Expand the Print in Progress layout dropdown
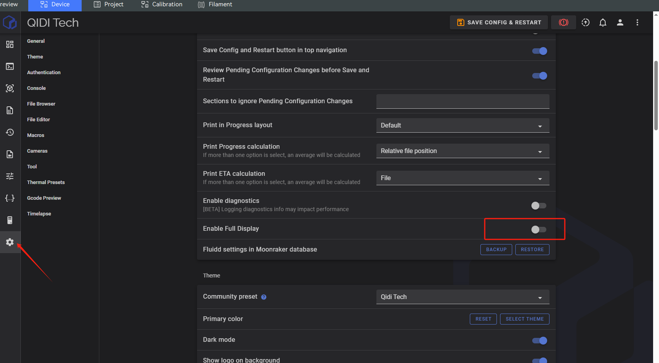The width and height of the screenshot is (659, 363). (x=462, y=126)
